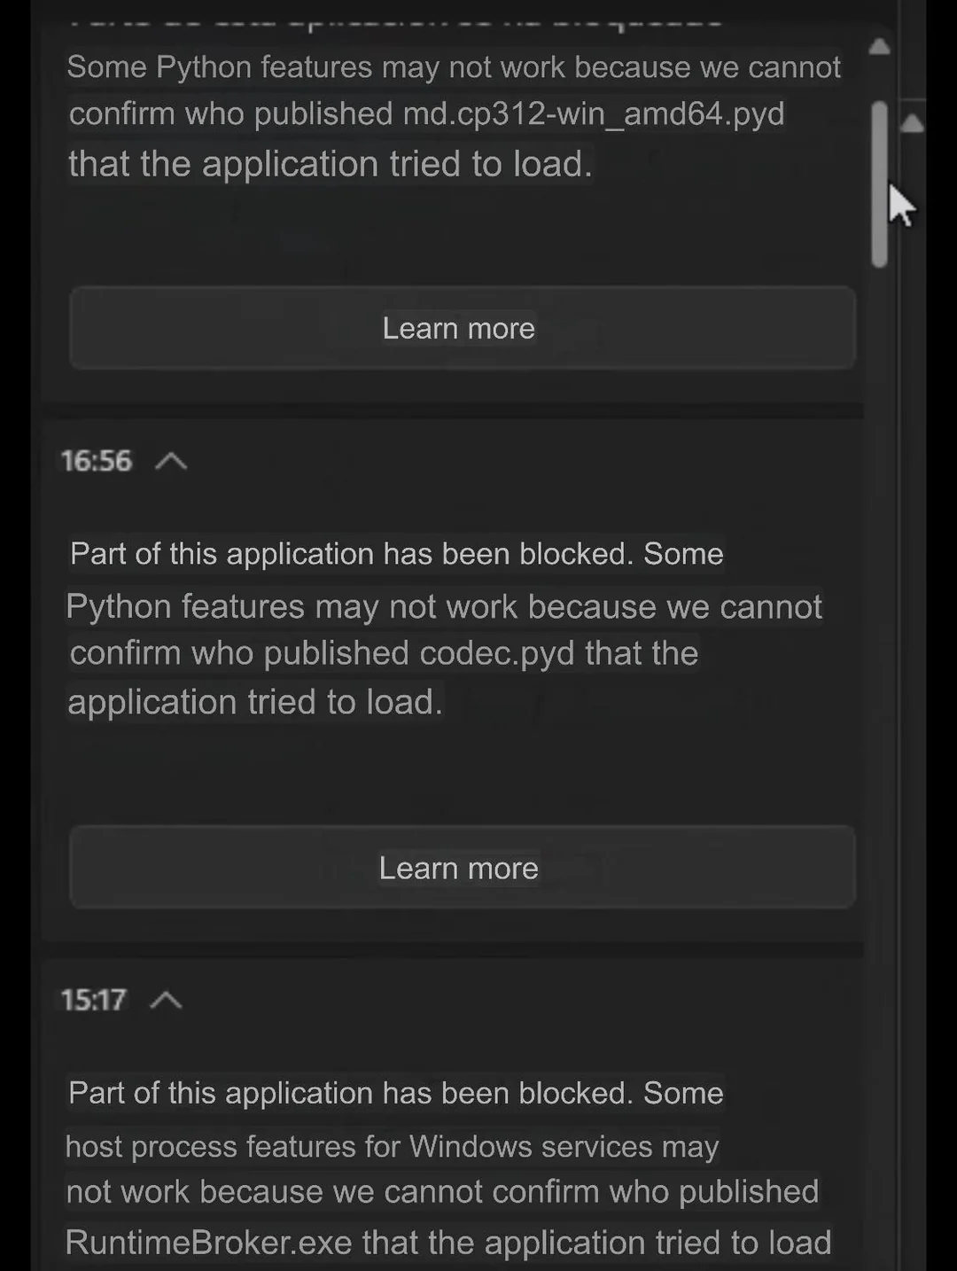Click the outer scrollbar's up arrow

[x=913, y=123]
